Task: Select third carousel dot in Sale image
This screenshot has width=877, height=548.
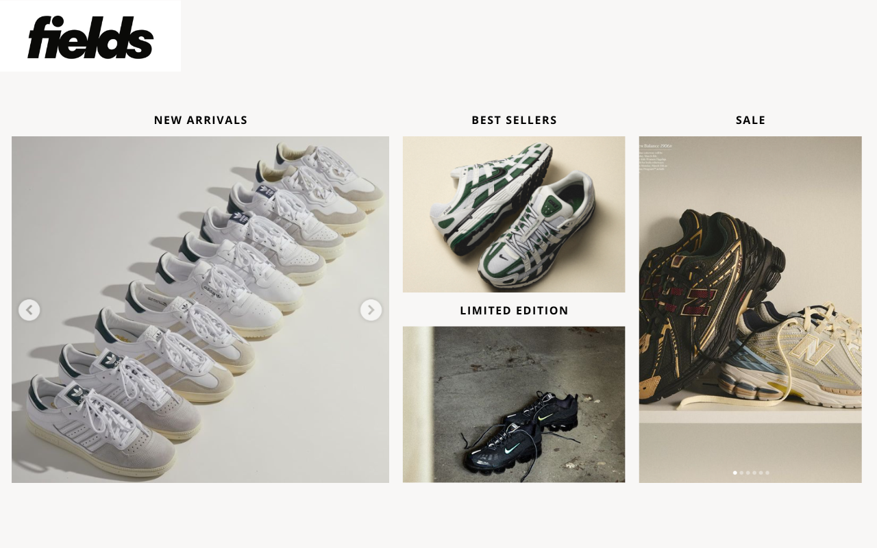Action: pos(748,473)
